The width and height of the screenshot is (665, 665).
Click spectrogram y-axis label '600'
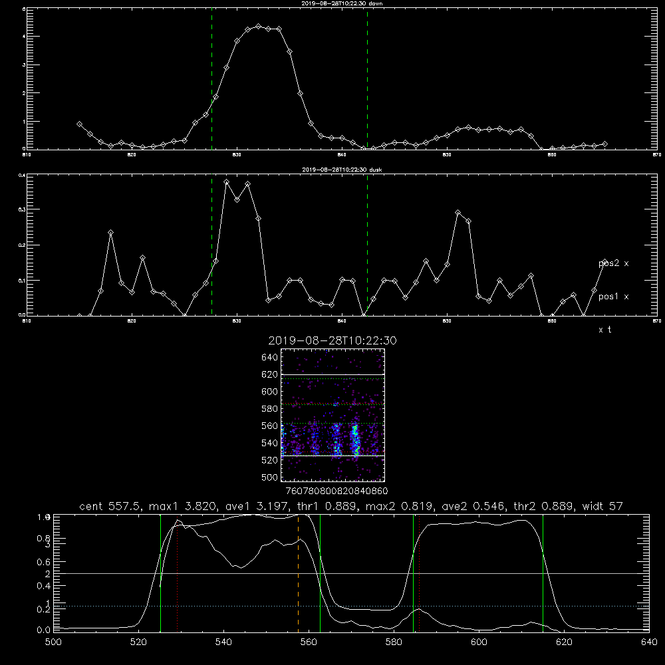[270, 392]
